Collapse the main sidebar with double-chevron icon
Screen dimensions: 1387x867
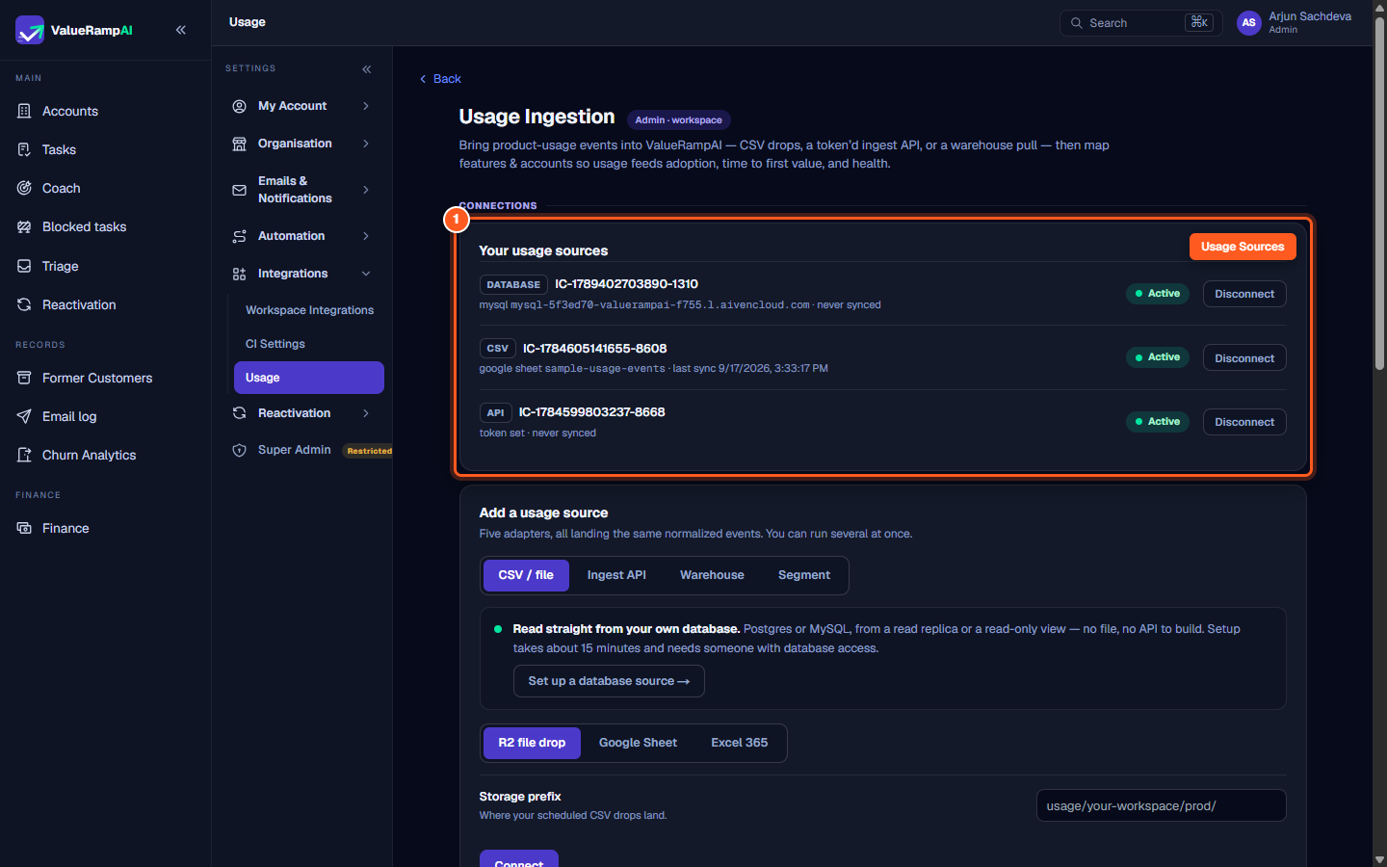click(x=181, y=30)
